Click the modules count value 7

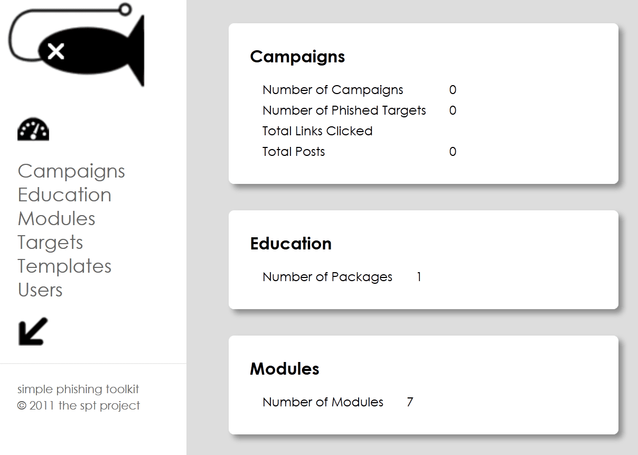point(410,402)
